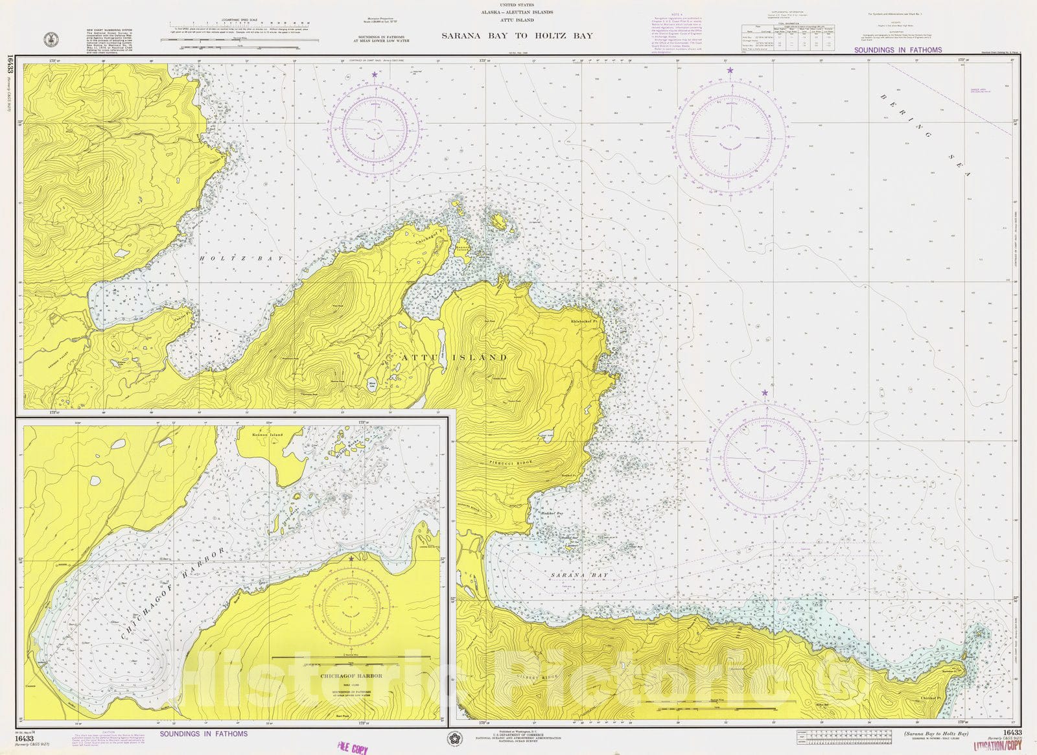Click the NOAA seal beside the chart numbering note
1037x755 pixels.
pos(49,40)
